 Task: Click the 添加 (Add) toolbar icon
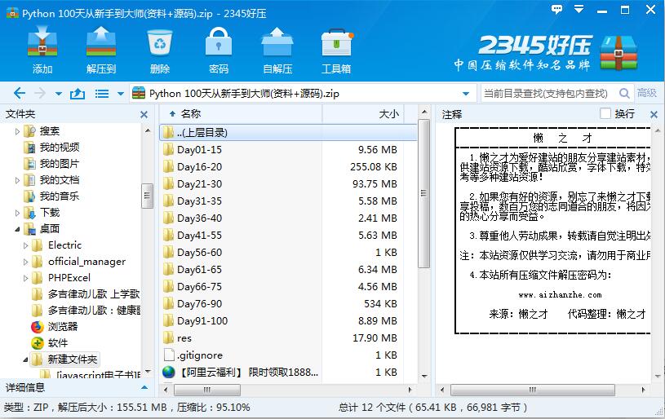coord(42,42)
